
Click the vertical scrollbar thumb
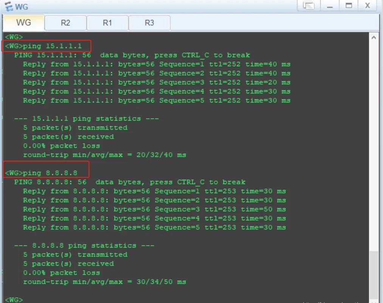click(x=374, y=275)
